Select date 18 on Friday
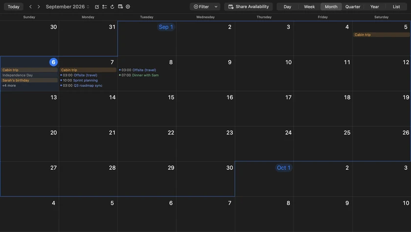The width and height of the screenshot is (411, 232). [x=347, y=97]
